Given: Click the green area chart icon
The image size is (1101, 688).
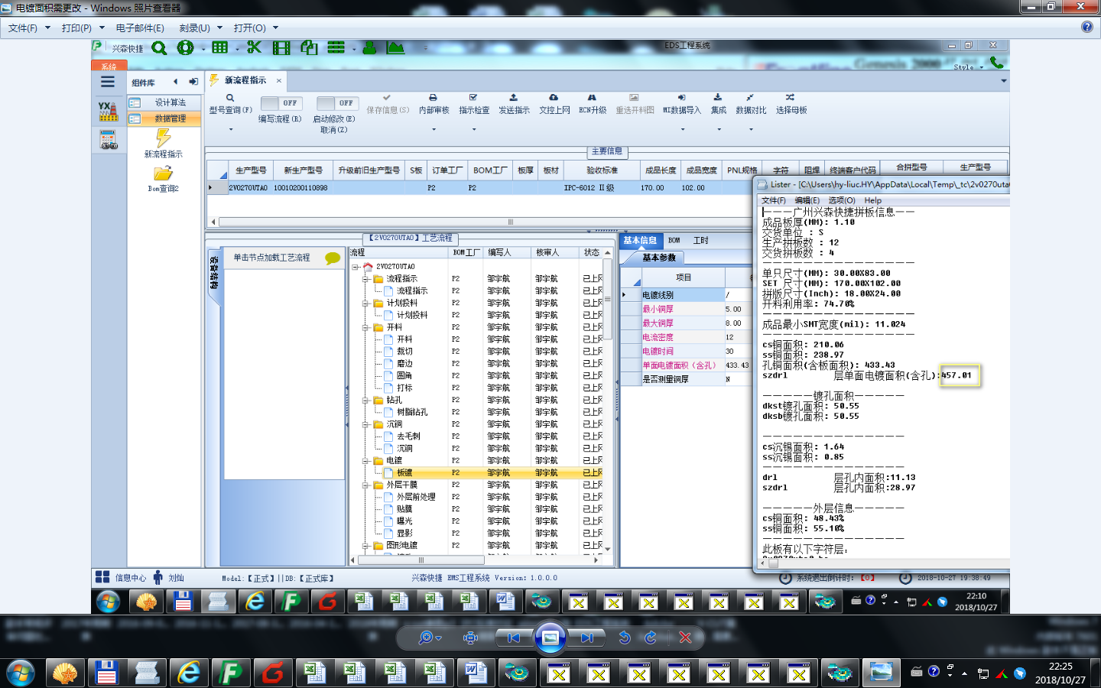Looking at the screenshot, I should (x=395, y=47).
